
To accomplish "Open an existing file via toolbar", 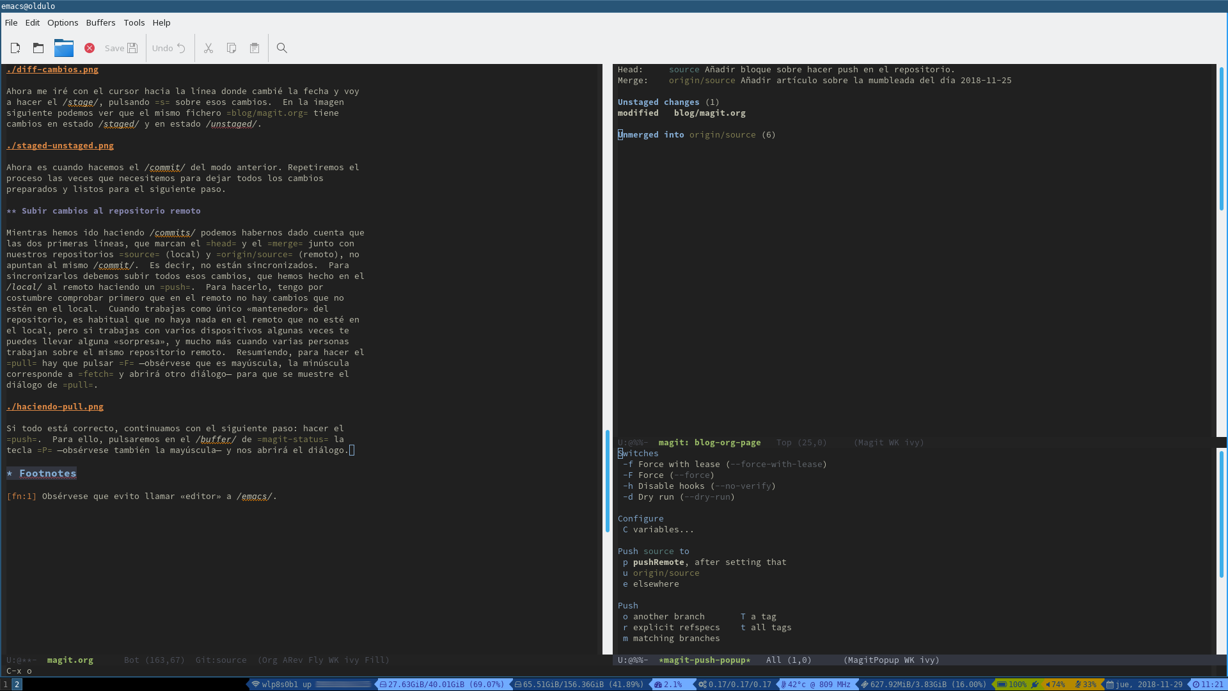I will (x=38, y=48).
